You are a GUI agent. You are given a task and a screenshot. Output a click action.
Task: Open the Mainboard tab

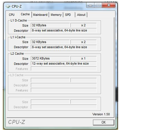tap(40, 15)
